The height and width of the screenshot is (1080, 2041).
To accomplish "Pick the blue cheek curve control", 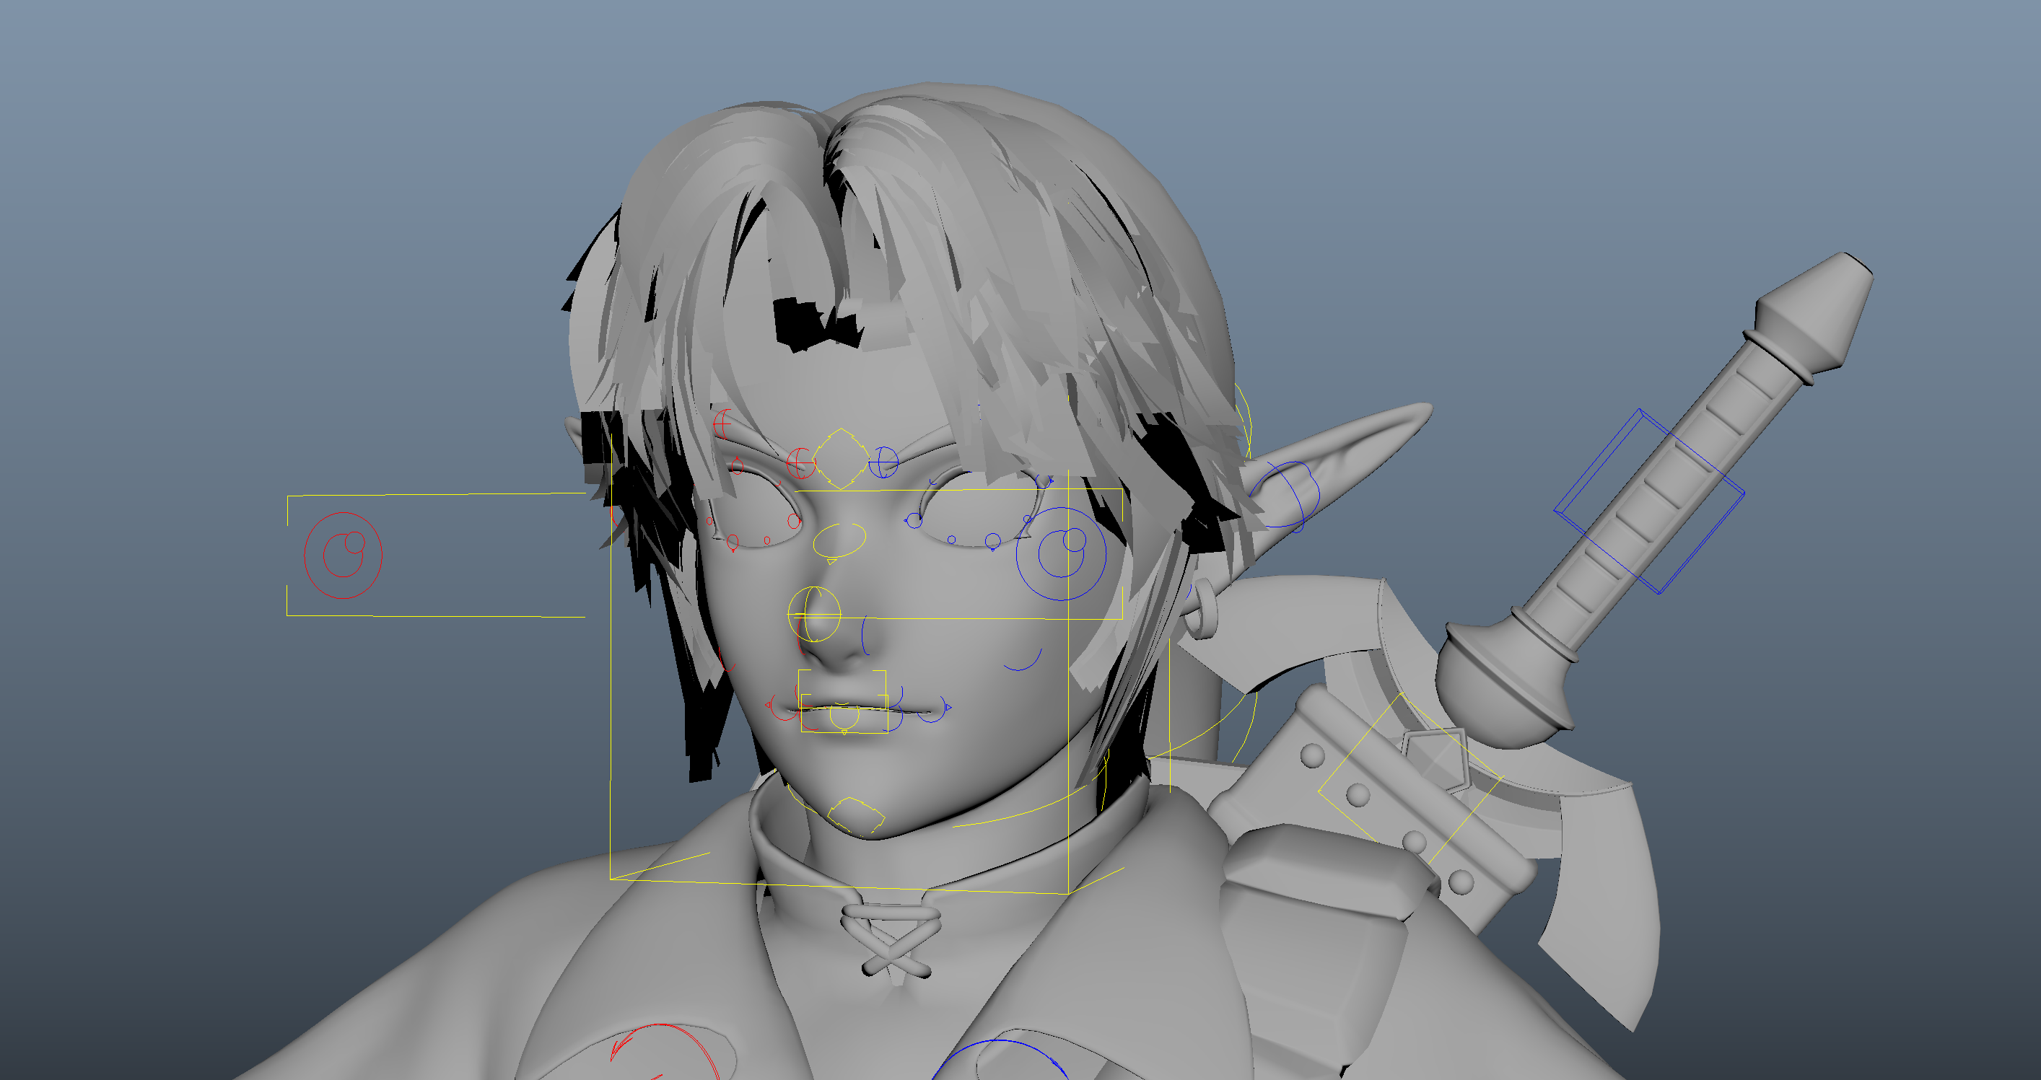I will point(1023,659).
